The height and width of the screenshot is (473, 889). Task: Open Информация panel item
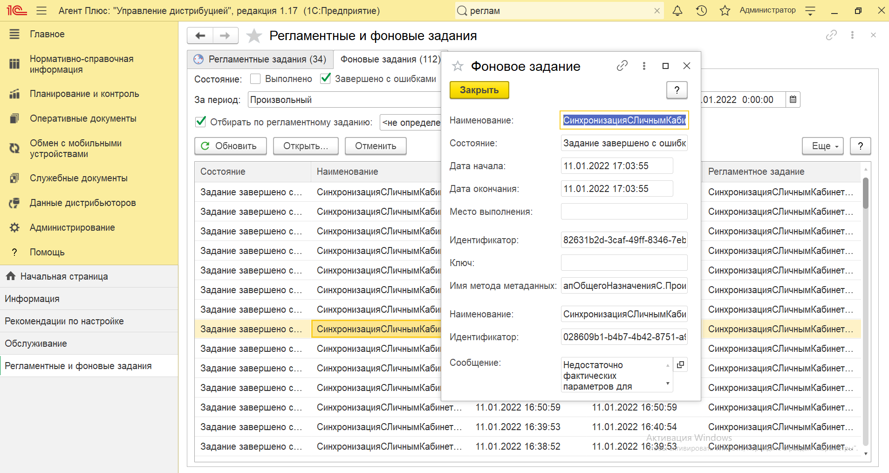pyautogui.click(x=89, y=299)
